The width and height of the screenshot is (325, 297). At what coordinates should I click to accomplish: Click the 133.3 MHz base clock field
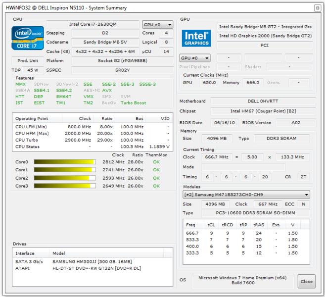292,157
